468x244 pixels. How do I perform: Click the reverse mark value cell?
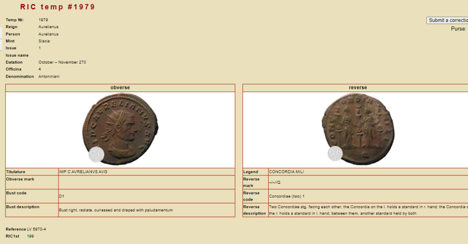click(275, 182)
